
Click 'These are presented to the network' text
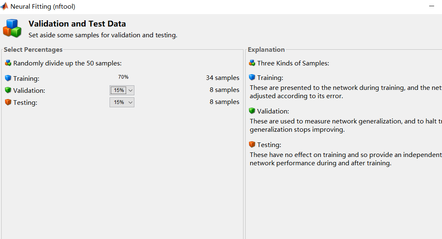[x=346, y=87]
